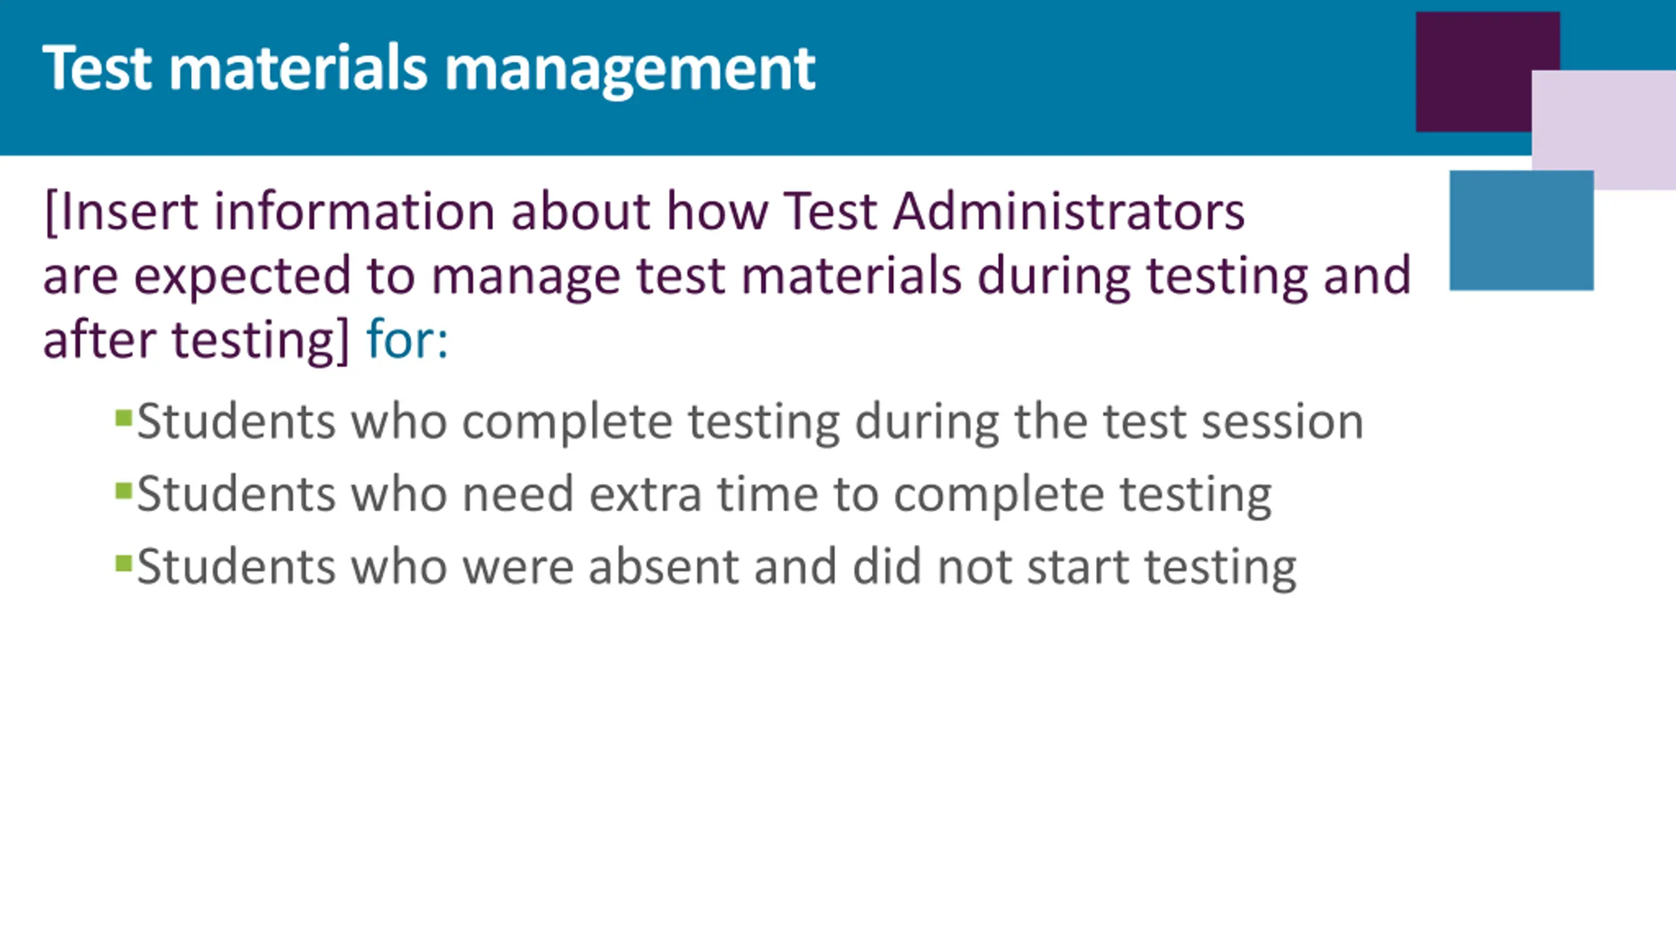The width and height of the screenshot is (1676, 943).
Task: Select the medium blue square below header
Action: point(1521,231)
